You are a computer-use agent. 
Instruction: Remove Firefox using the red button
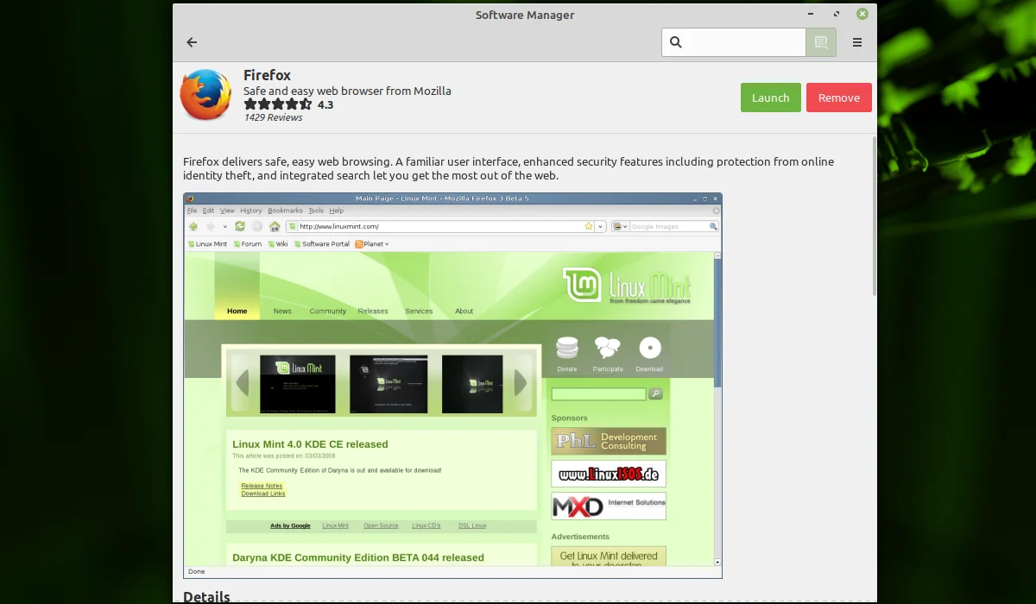pos(839,98)
